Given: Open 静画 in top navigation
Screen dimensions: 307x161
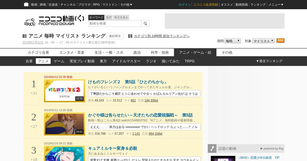Looking at the screenshot, I should 43,5.
